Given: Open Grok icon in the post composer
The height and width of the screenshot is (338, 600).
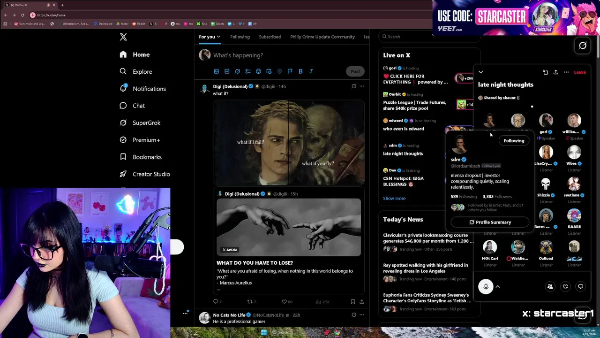Looking at the screenshot, I should click(238, 71).
